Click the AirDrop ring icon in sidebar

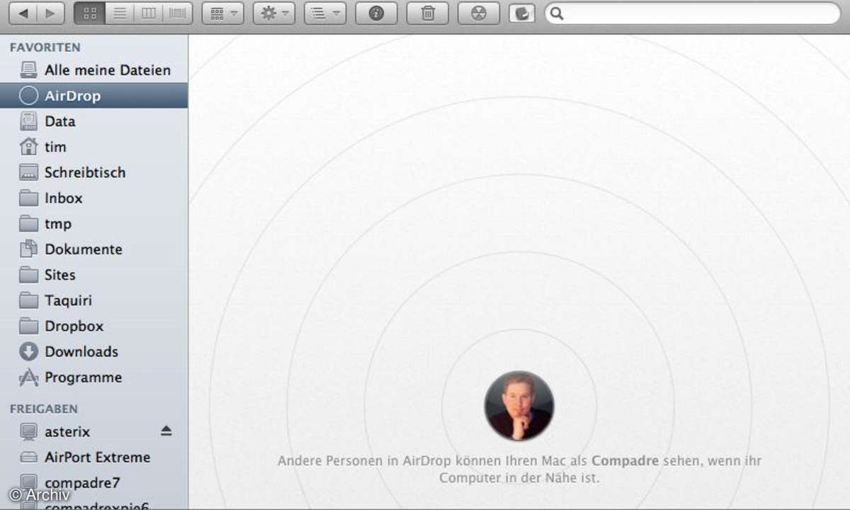pyautogui.click(x=28, y=96)
